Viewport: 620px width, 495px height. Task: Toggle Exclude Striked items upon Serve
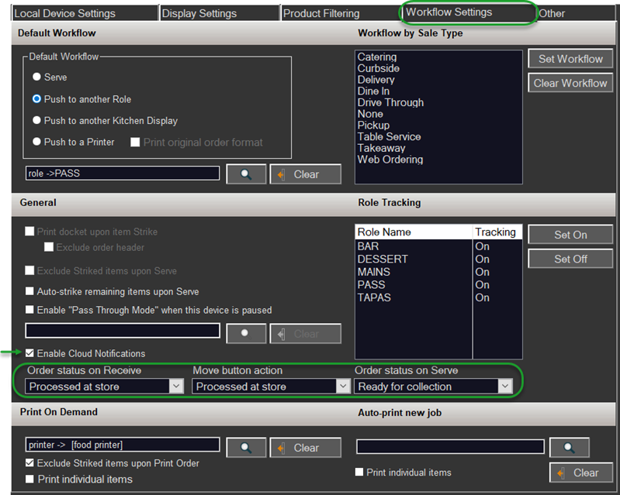29,270
